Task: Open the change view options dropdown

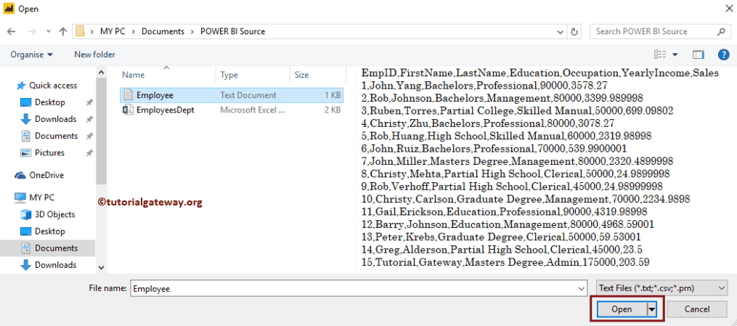Action: click(x=675, y=54)
